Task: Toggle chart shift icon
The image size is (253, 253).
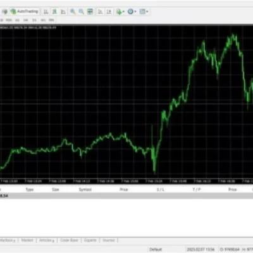Action: [x=109, y=11]
